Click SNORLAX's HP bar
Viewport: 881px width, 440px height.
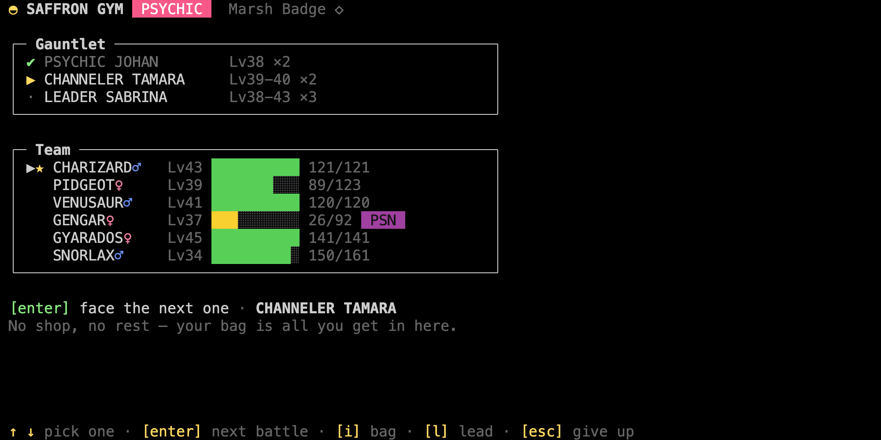(255, 255)
